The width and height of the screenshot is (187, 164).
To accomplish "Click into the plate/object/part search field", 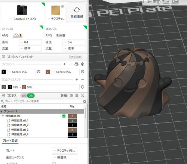I will pos(44,101).
